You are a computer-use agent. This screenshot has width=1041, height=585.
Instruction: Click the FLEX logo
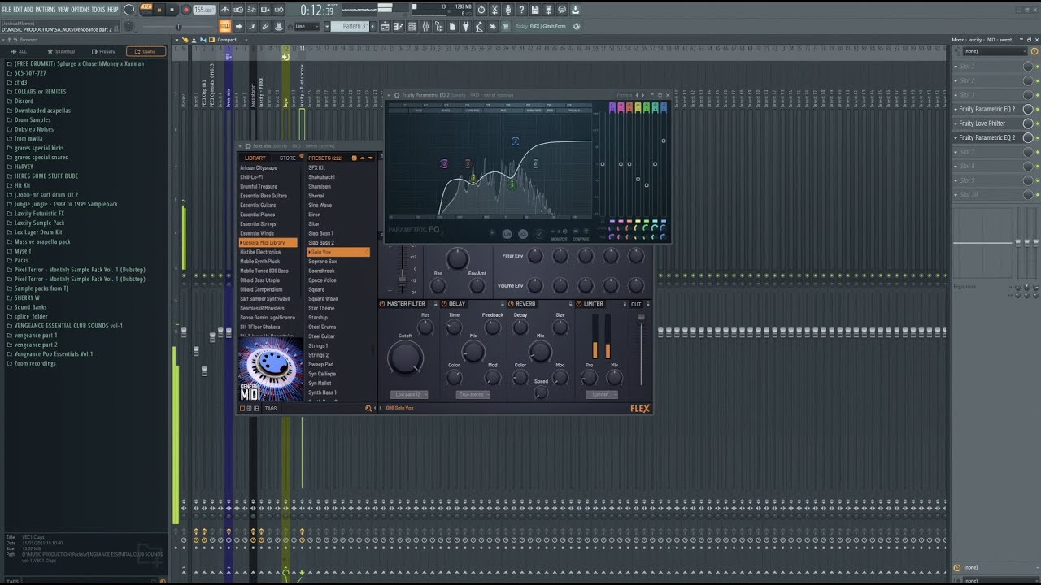pyautogui.click(x=640, y=409)
